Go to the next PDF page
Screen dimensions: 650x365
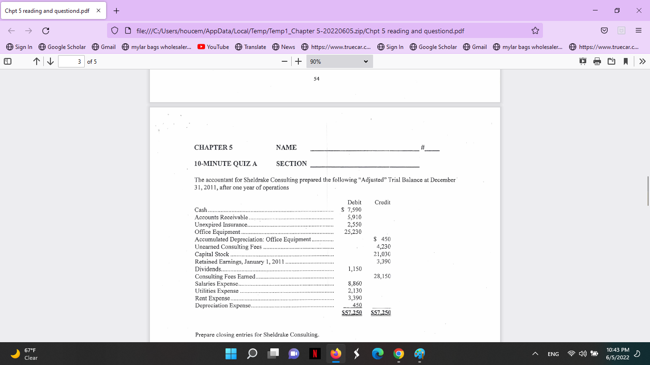point(50,61)
